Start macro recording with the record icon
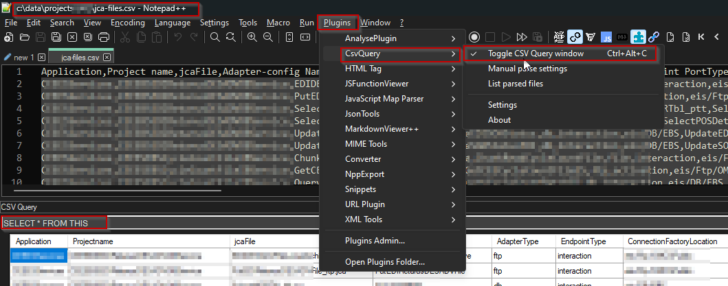Viewport: 728px width, 286px height. (474, 37)
